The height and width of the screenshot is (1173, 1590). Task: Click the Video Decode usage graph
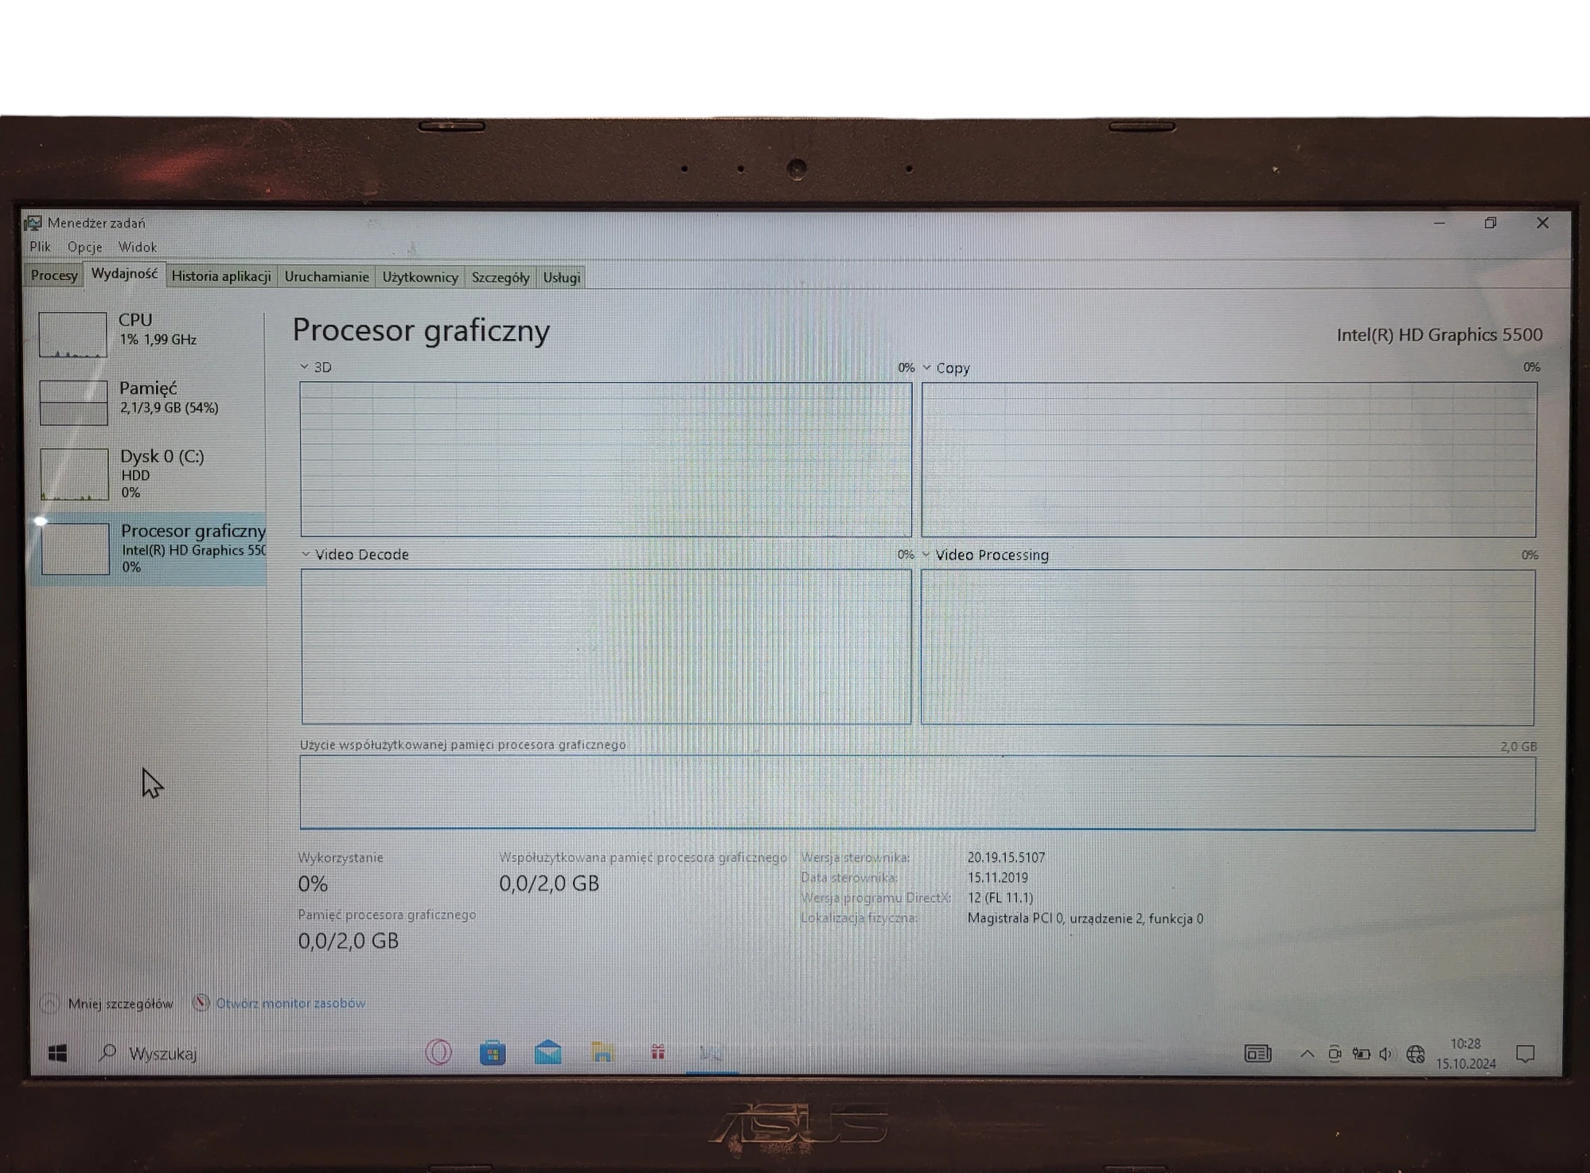(x=606, y=646)
